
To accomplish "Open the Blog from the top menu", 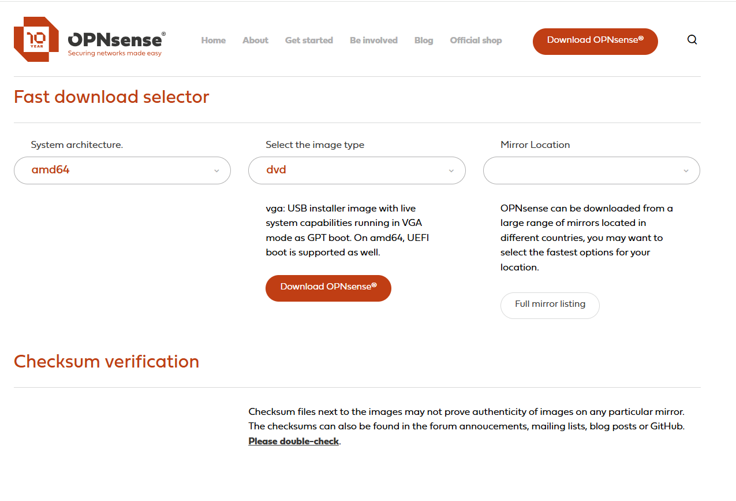I will pyautogui.click(x=423, y=40).
